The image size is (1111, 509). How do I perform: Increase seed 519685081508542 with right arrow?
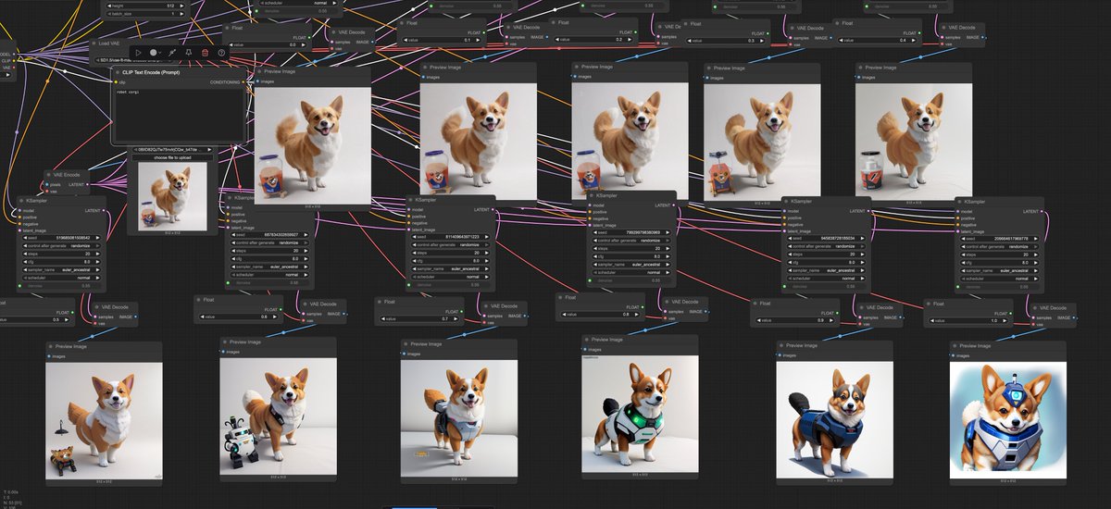point(99,238)
